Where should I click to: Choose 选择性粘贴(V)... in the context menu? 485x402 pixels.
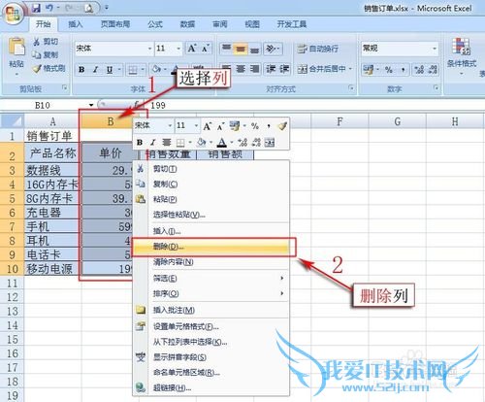click(211, 215)
